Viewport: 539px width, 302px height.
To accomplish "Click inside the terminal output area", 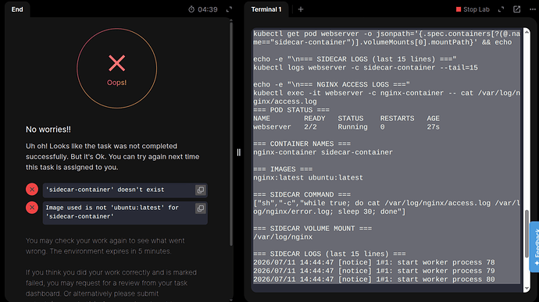I will tap(387, 157).
